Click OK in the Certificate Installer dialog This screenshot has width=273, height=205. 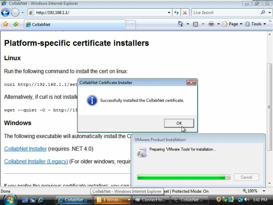pos(179,123)
